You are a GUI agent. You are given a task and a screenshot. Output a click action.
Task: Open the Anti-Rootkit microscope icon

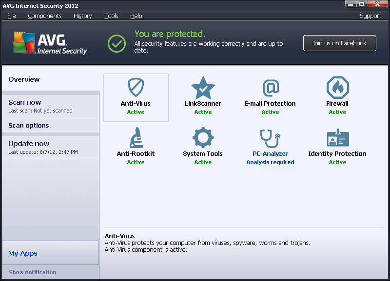tap(136, 138)
